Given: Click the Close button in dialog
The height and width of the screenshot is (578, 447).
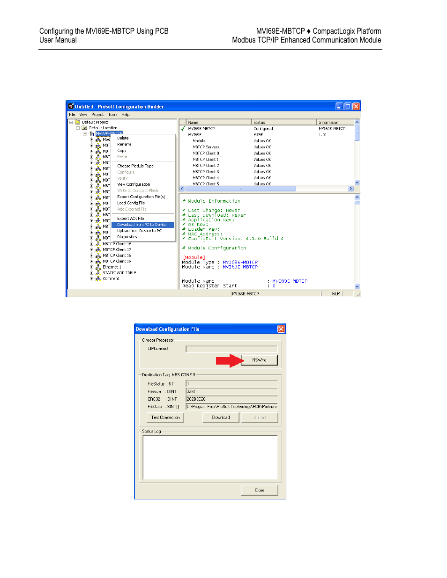Looking at the screenshot, I should click(260, 490).
